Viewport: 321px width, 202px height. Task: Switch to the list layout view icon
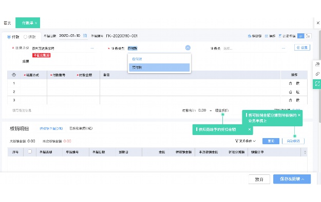(308, 36)
